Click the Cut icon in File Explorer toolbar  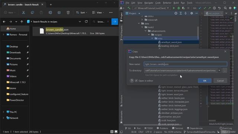tap(23, 12)
